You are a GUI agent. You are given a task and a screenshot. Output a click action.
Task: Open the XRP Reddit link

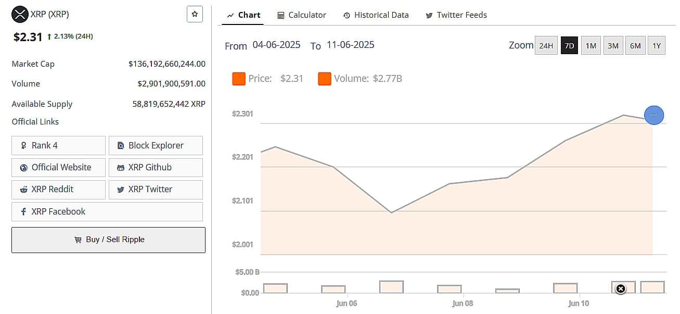tap(58, 190)
